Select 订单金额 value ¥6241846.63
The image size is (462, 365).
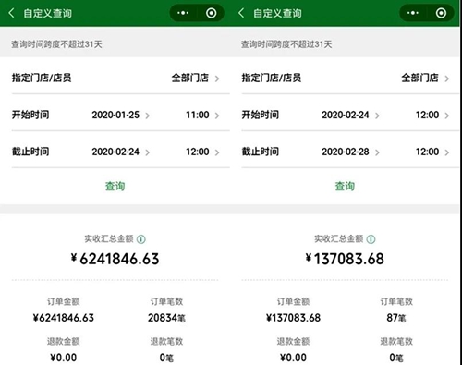click(64, 318)
